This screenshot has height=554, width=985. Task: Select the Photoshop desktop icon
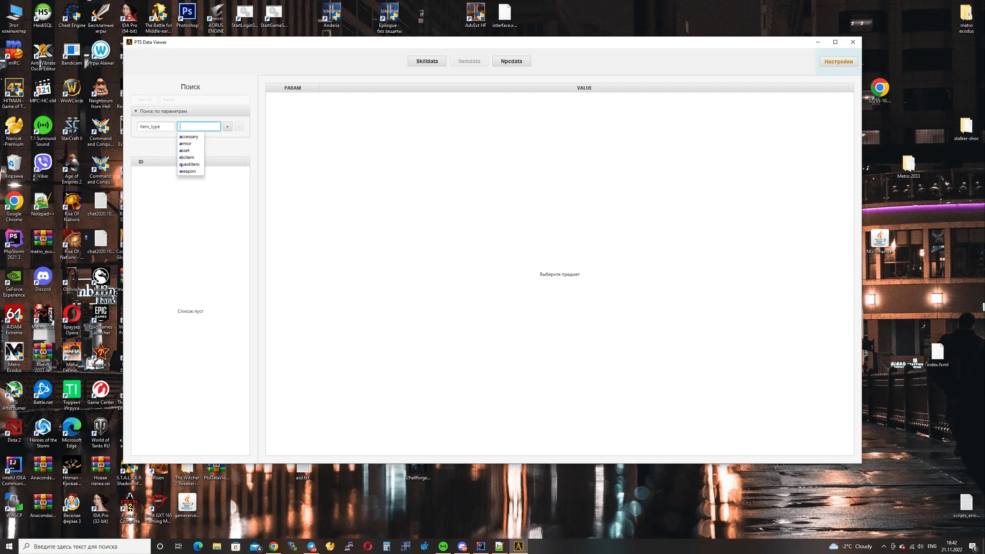187,16
